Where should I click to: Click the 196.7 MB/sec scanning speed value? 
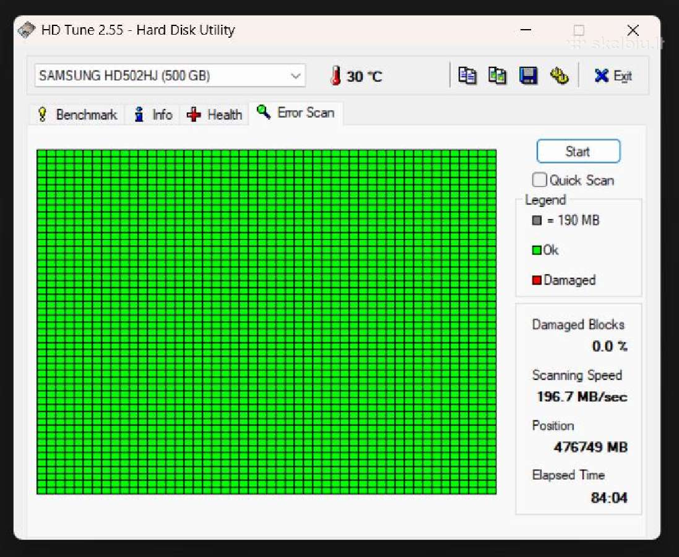(582, 396)
